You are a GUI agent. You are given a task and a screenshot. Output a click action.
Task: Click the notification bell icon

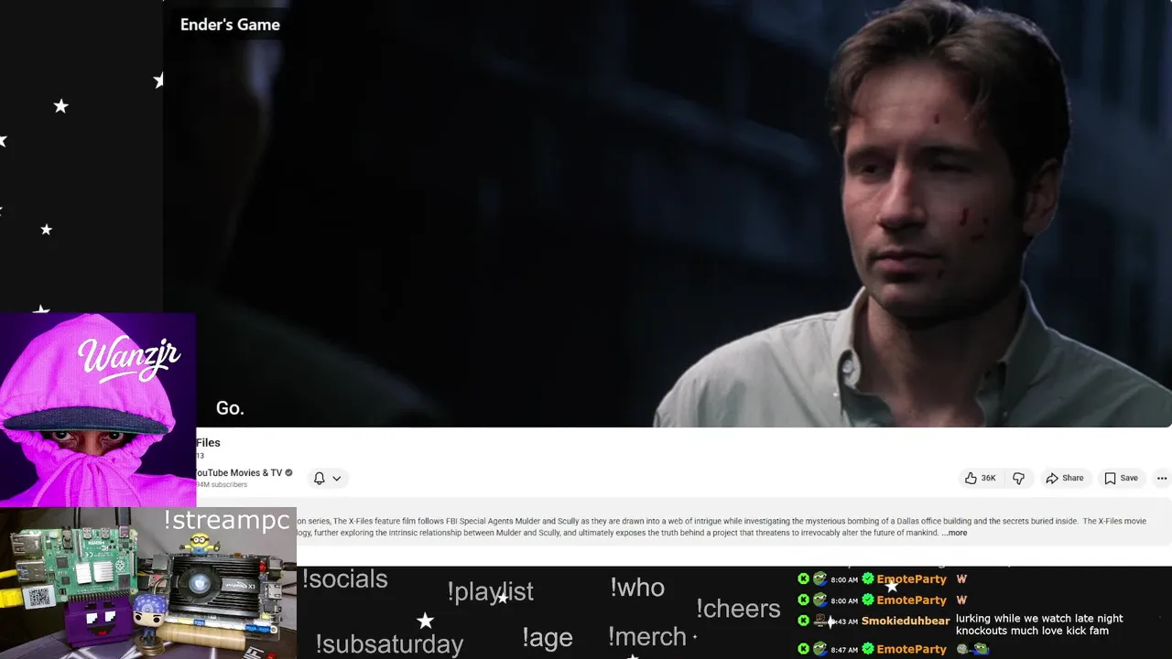coord(319,478)
